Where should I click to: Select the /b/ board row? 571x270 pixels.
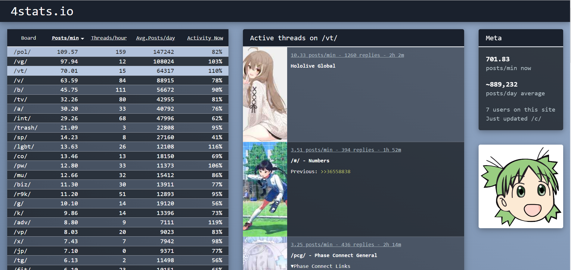click(118, 90)
